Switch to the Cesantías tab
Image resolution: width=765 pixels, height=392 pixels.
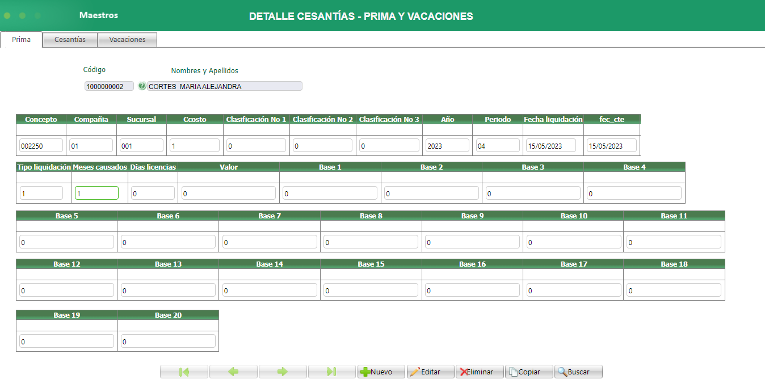point(69,39)
